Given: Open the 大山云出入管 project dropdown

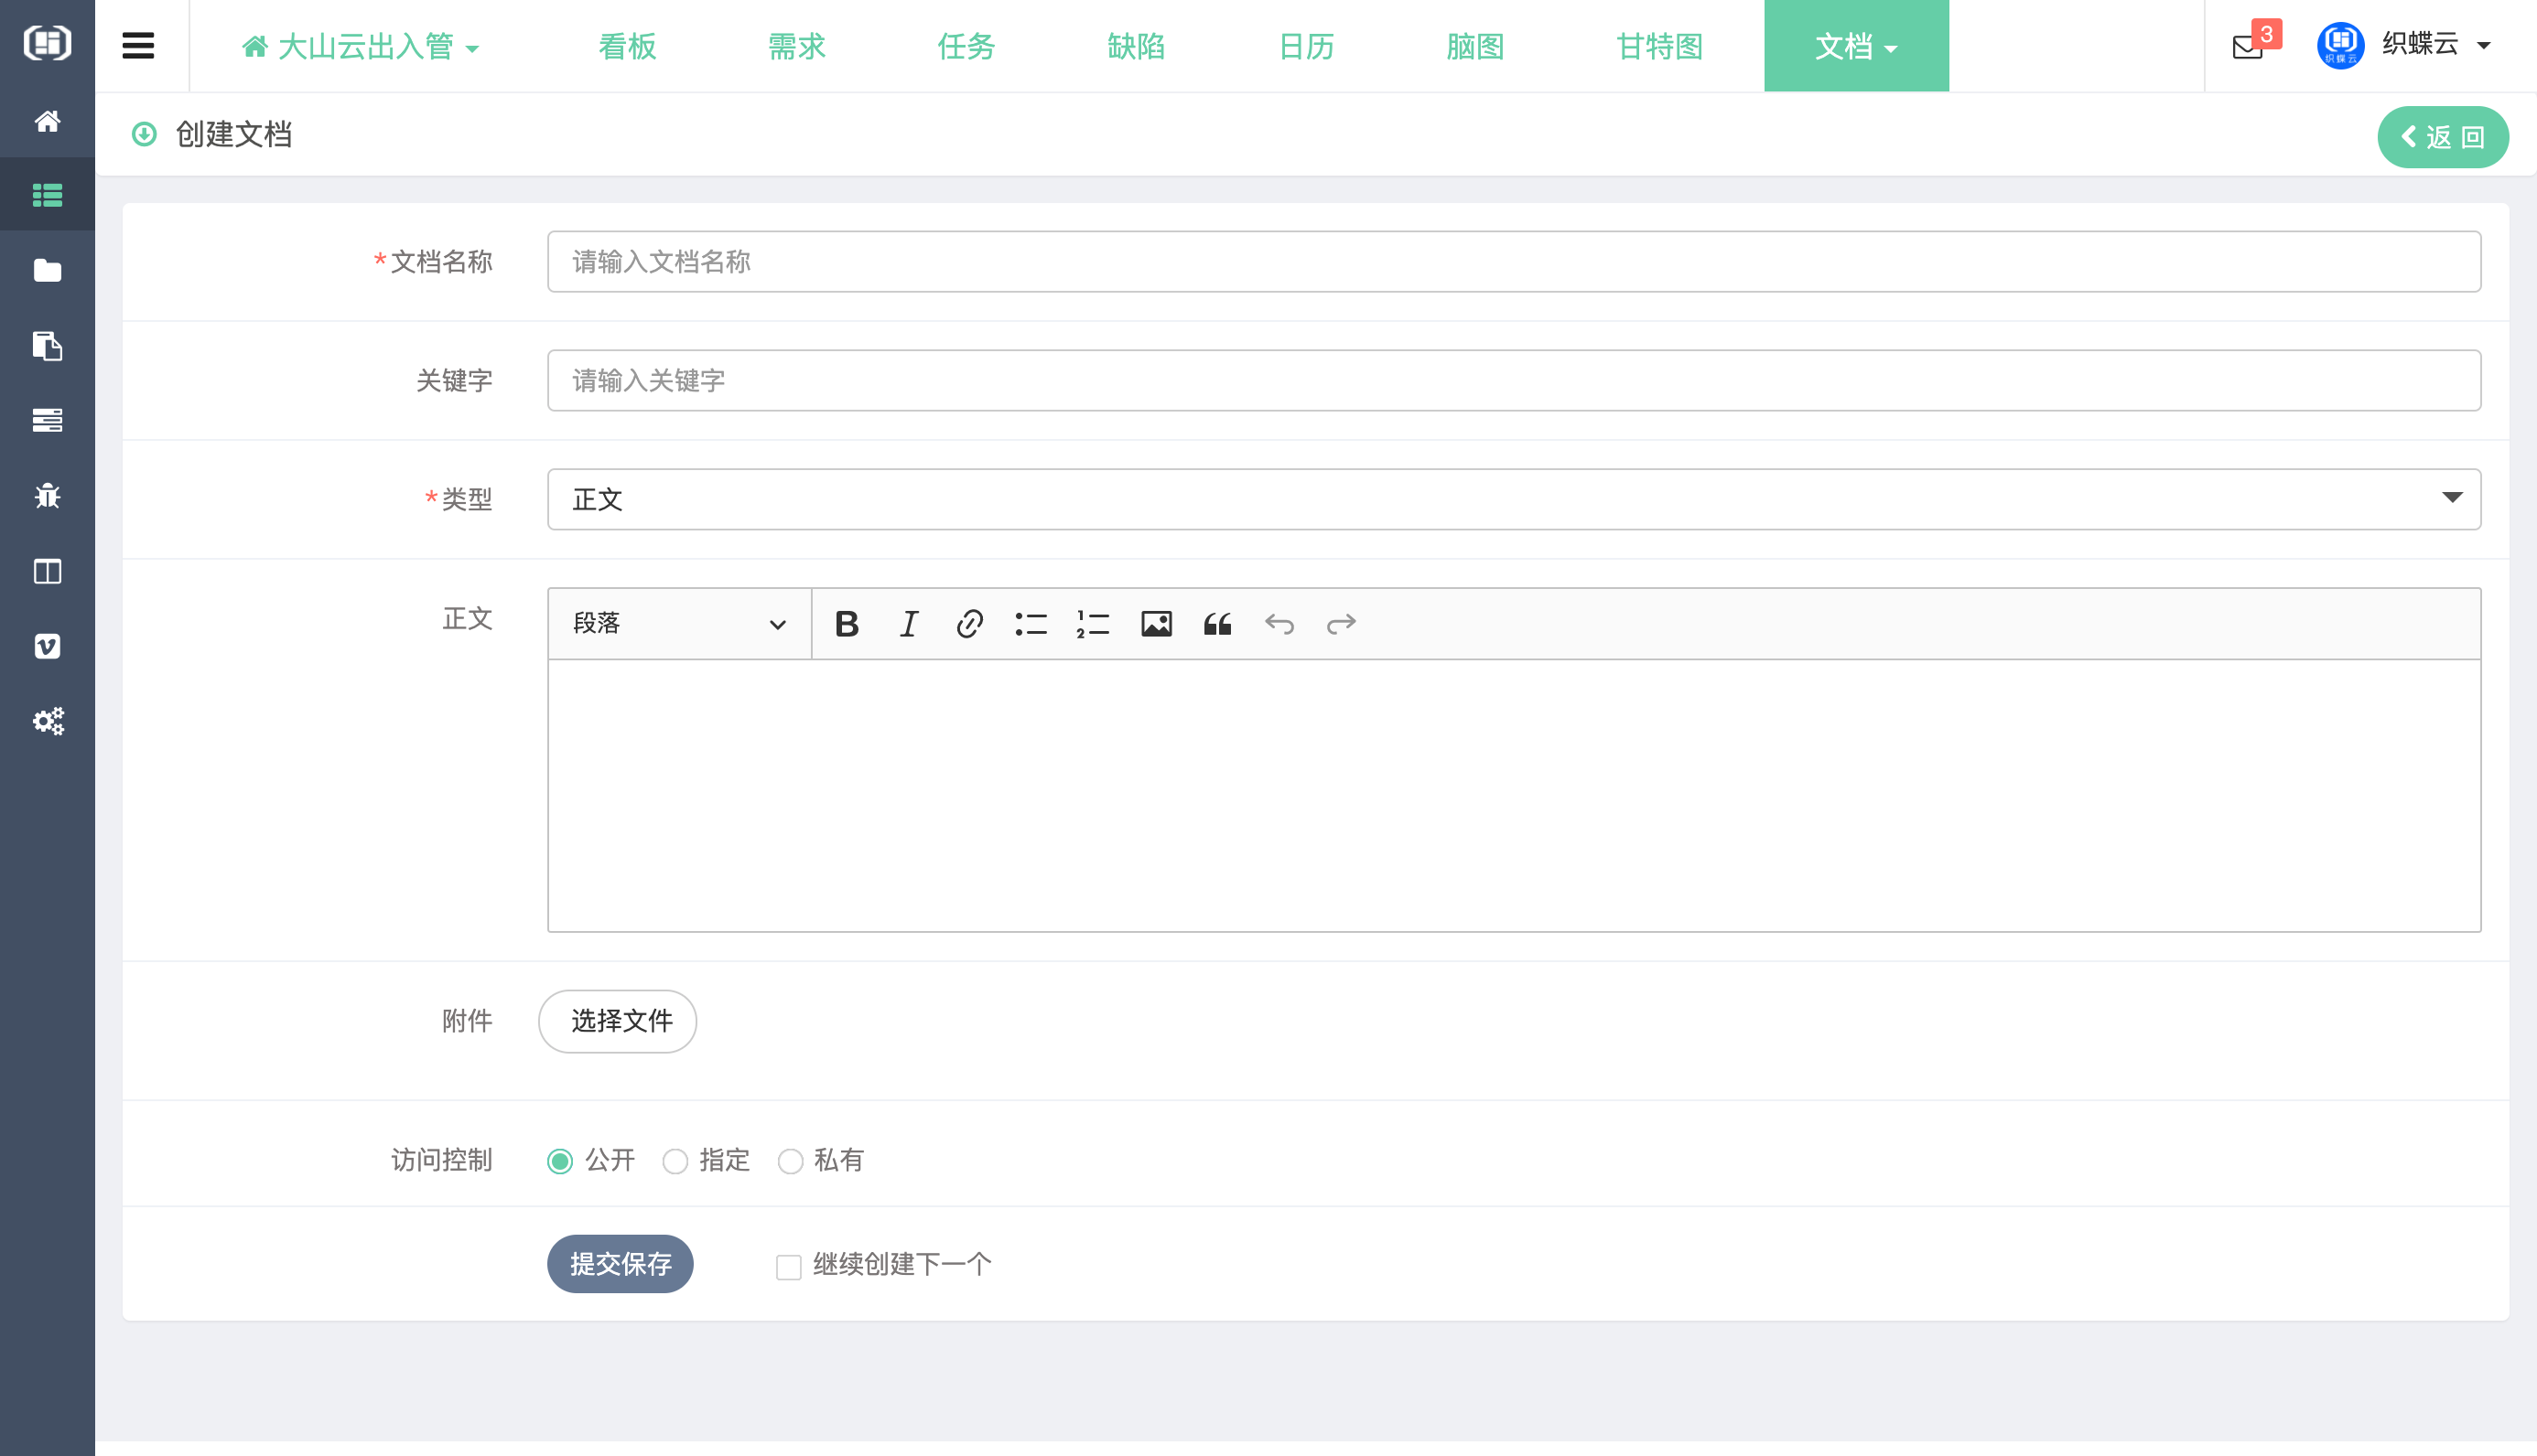Looking at the screenshot, I should click(x=362, y=46).
